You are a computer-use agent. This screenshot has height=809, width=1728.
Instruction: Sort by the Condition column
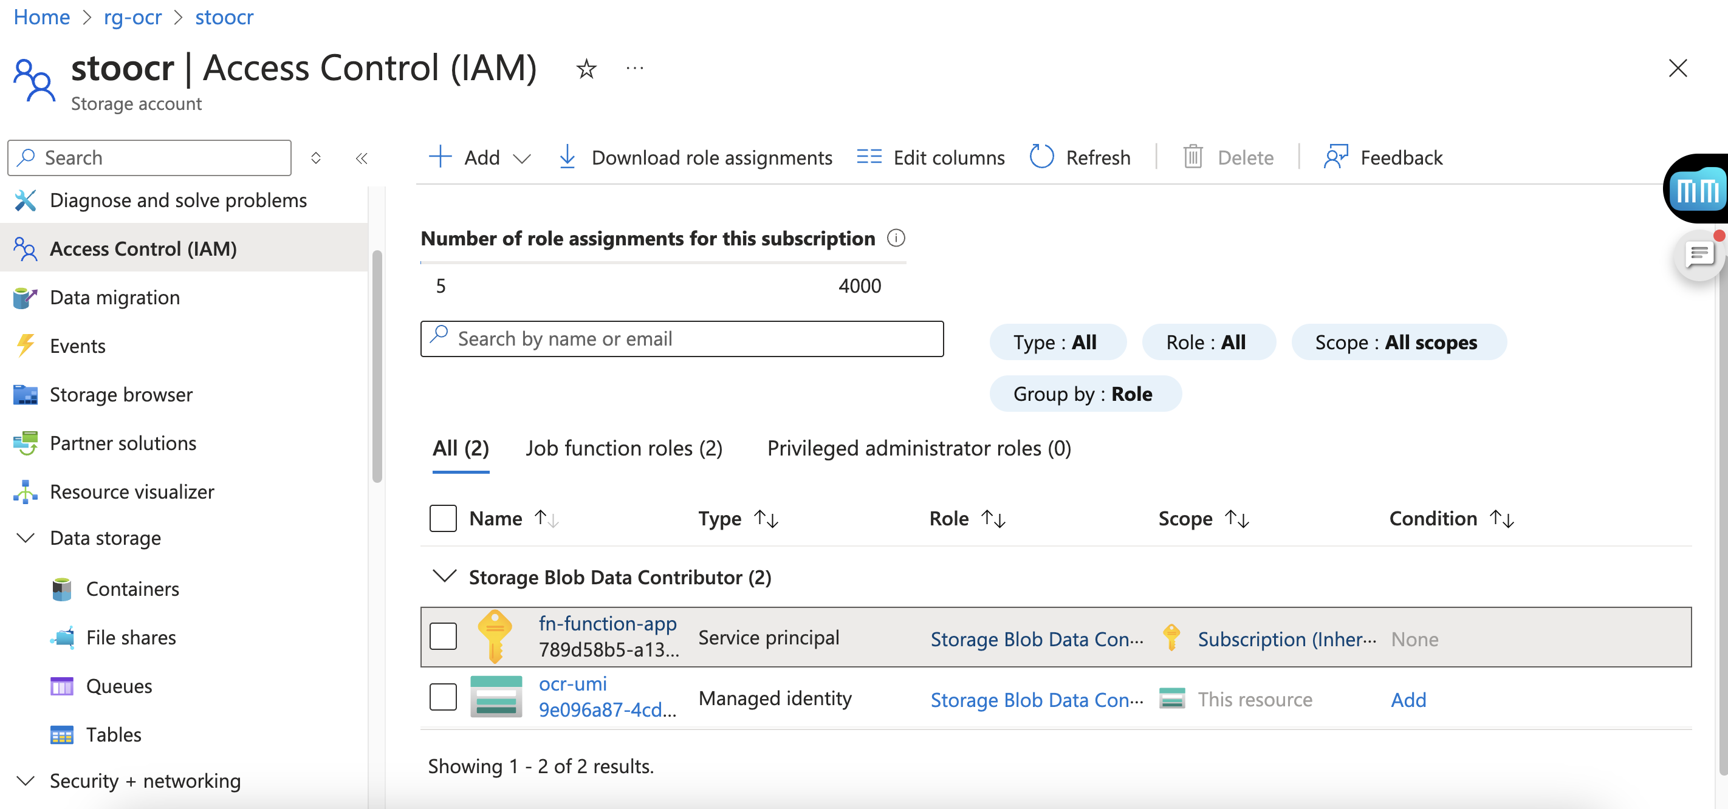[x=1452, y=519]
